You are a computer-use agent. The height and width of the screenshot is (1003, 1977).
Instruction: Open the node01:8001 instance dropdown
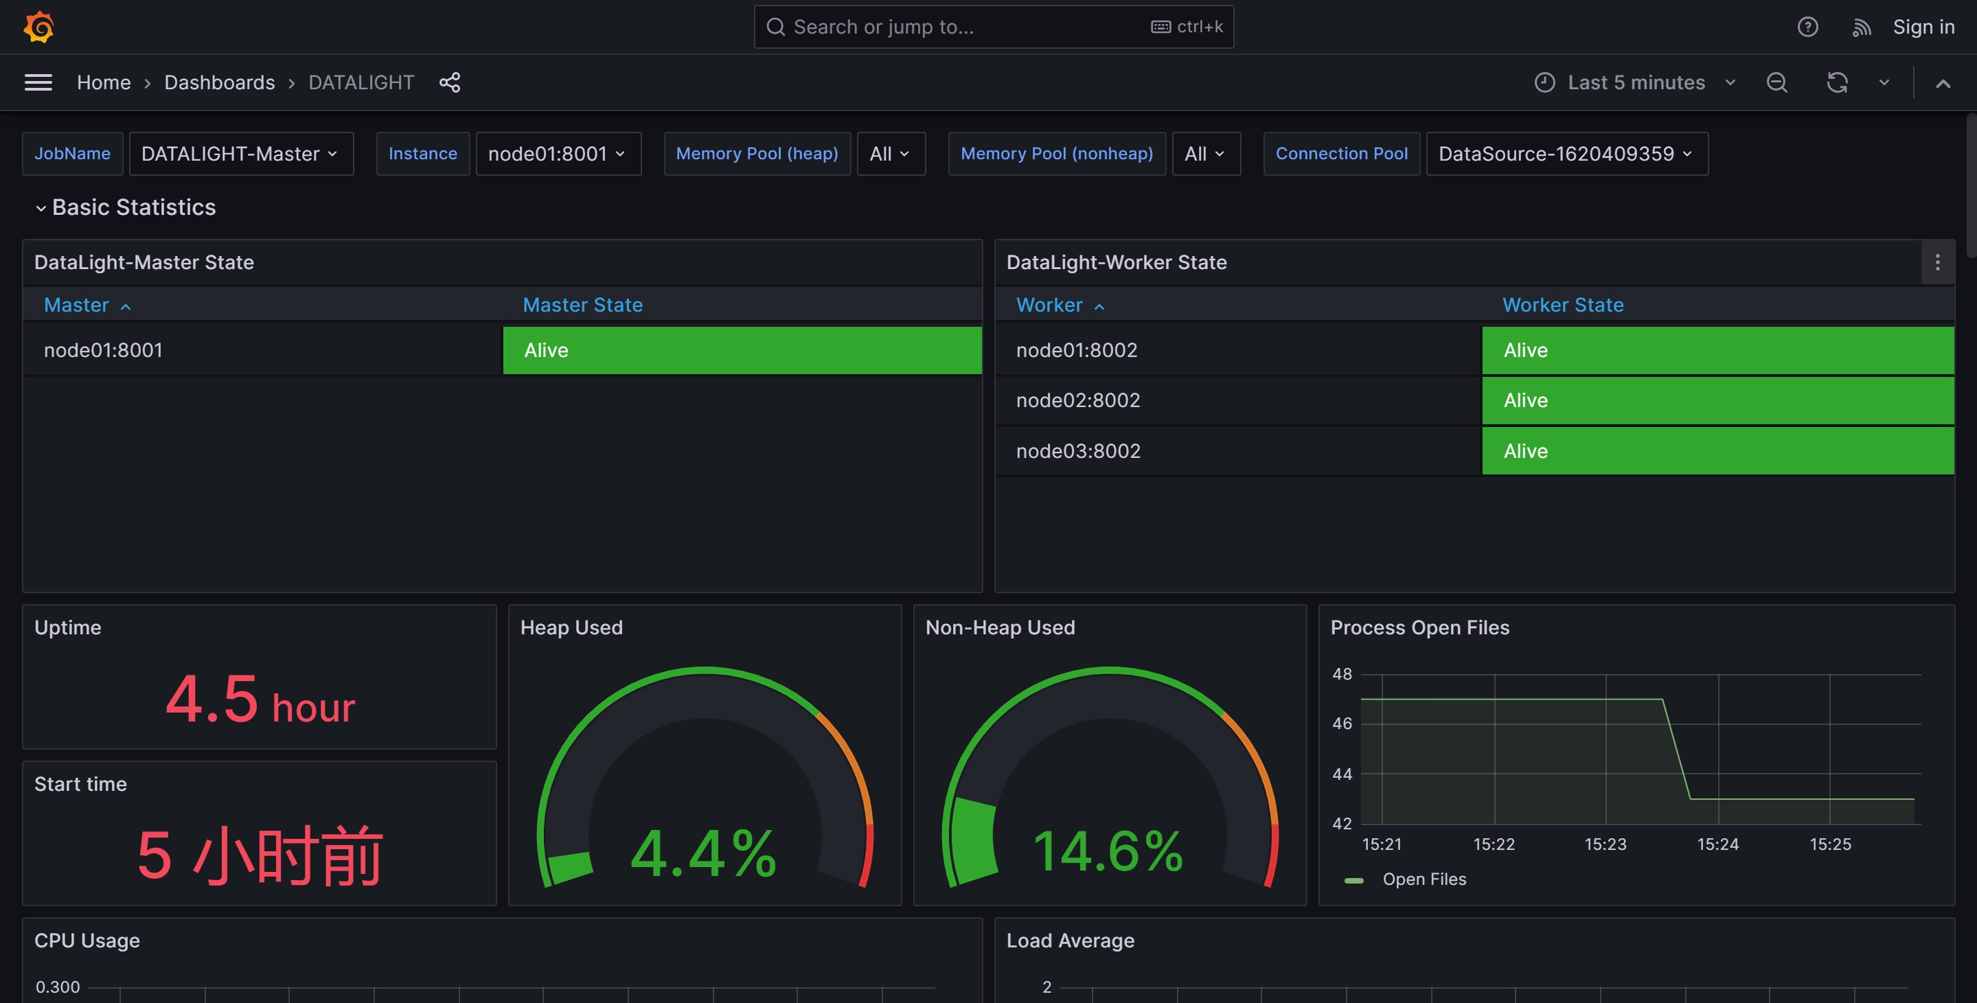coord(557,152)
